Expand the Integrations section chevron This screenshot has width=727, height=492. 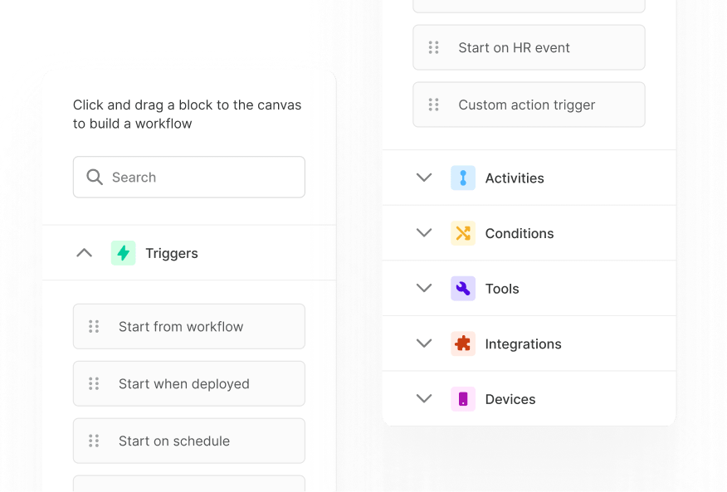424,343
